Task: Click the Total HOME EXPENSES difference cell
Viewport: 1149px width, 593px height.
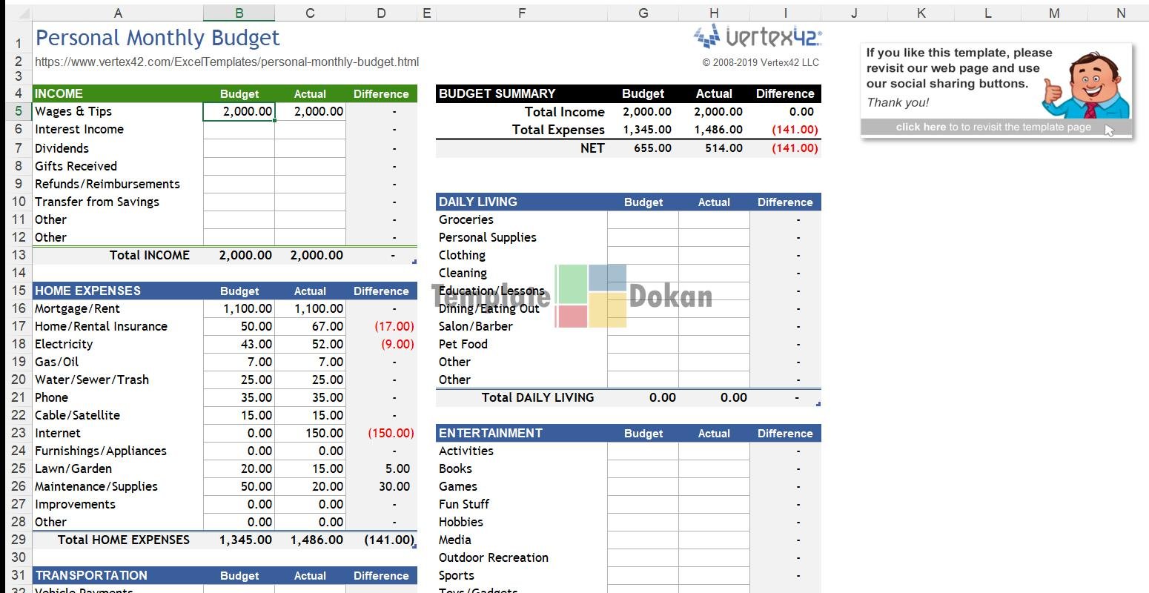Action: coord(381,540)
